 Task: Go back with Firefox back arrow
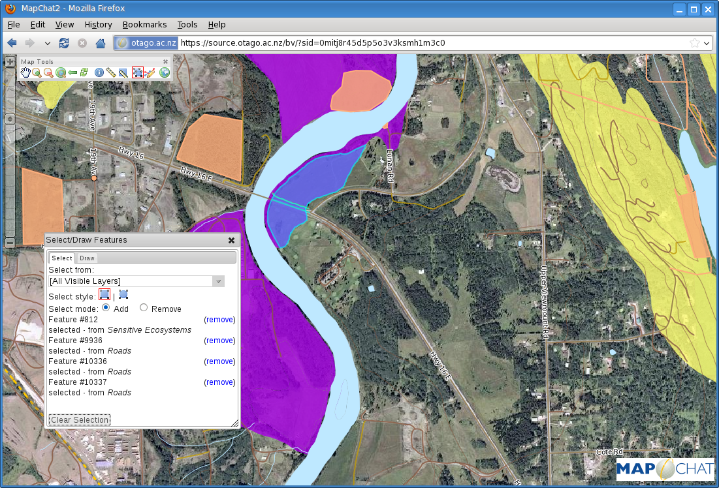(12, 43)
